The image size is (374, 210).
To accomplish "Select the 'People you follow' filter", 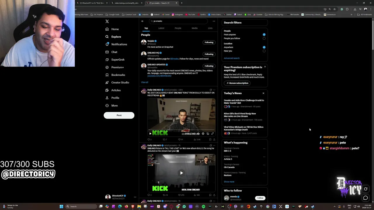I will point(264,38).
